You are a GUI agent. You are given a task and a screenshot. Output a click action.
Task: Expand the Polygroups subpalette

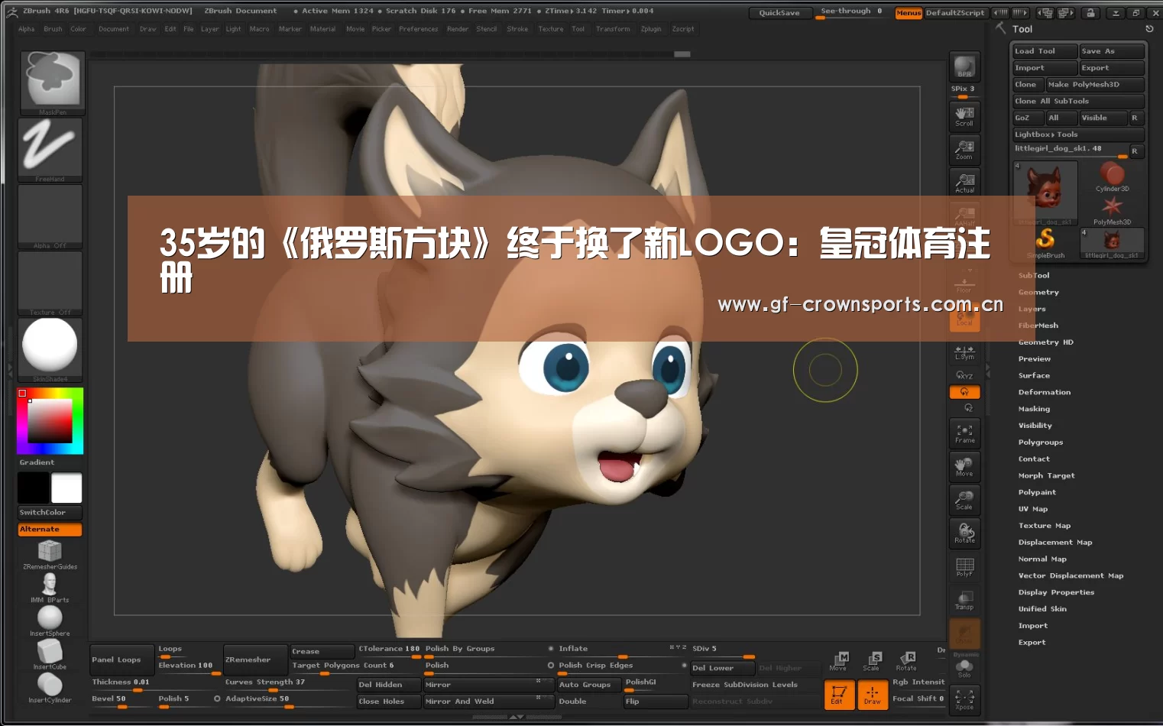tap(1041, 442)
